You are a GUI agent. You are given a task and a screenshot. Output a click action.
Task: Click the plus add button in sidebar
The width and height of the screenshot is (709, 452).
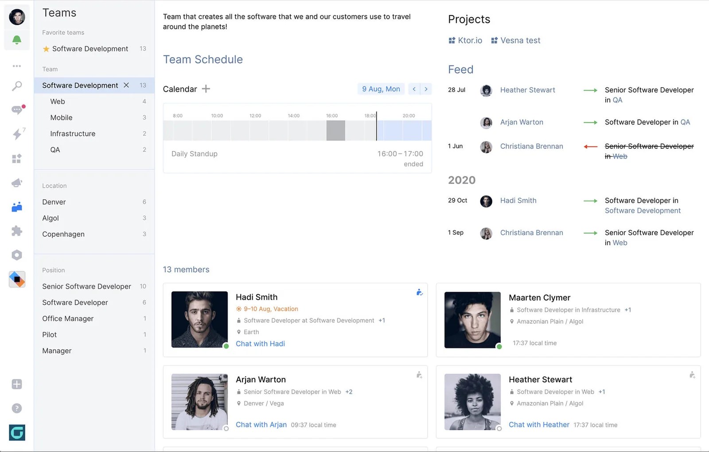pyautogui.click(x=17, y=384)
